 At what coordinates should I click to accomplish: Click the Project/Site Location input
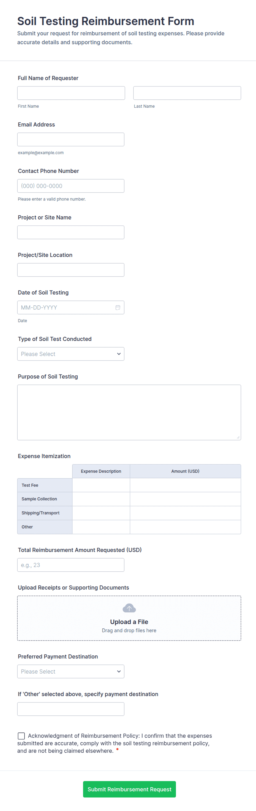pos(71,270)
